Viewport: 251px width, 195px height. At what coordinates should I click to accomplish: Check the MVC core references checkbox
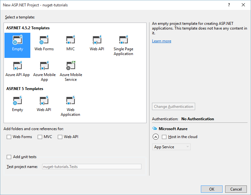pos(40,137)
